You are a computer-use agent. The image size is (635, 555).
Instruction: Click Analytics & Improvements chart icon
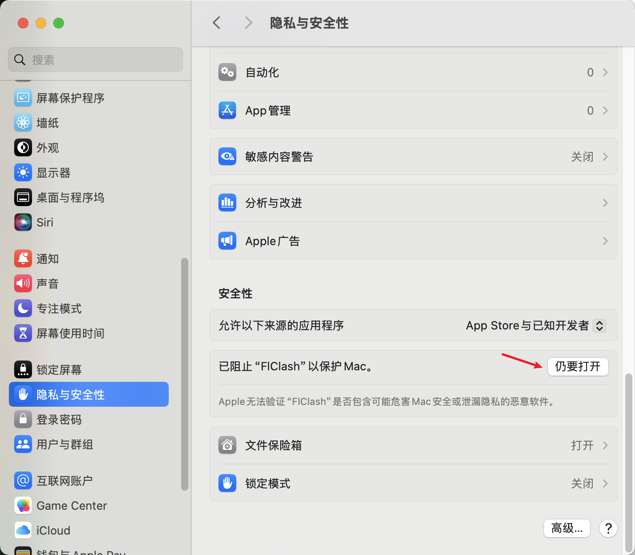pyautogui.click(x=227, y=203)
